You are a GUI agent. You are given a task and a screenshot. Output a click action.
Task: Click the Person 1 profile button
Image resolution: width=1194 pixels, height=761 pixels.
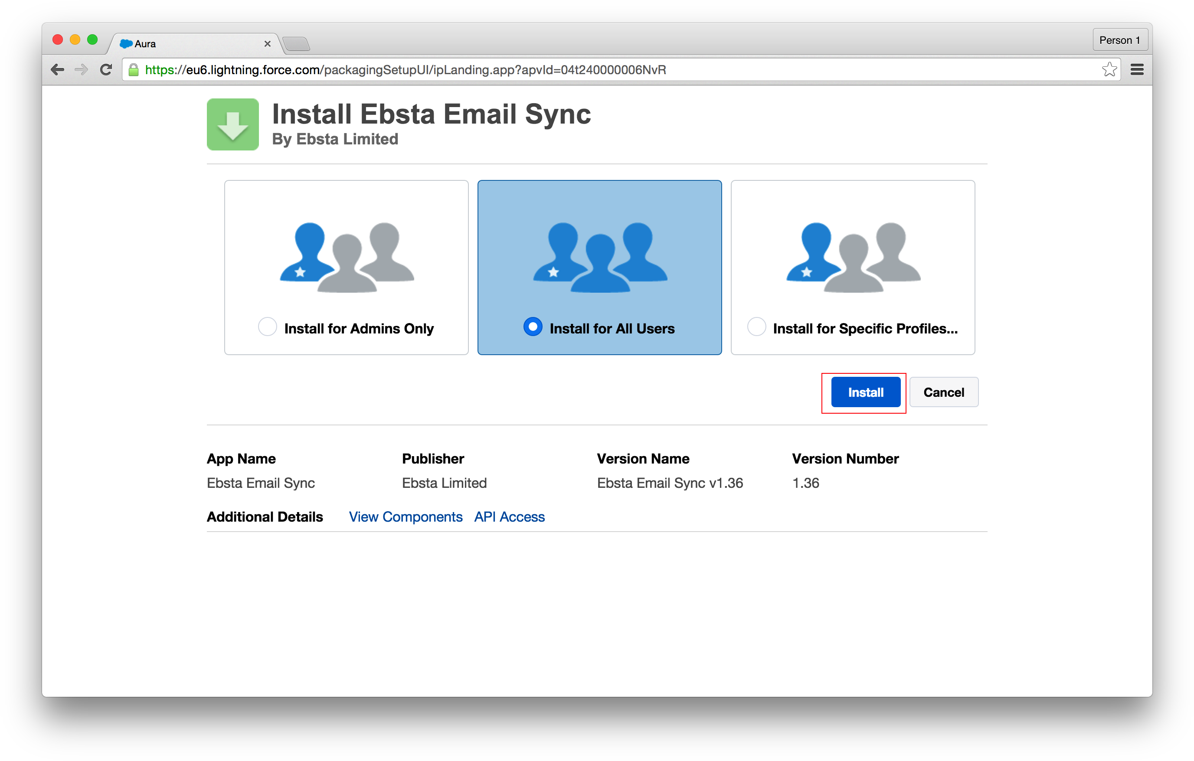tap(1120, 40)
